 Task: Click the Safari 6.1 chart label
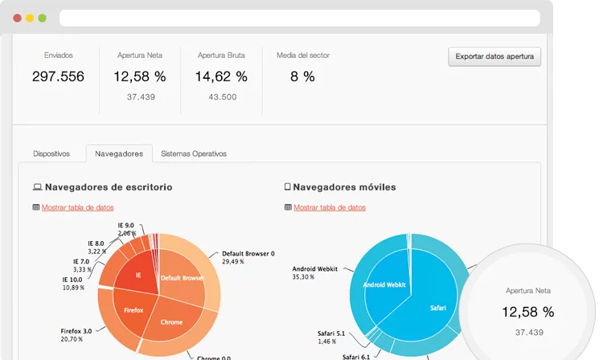coord(356,358)
